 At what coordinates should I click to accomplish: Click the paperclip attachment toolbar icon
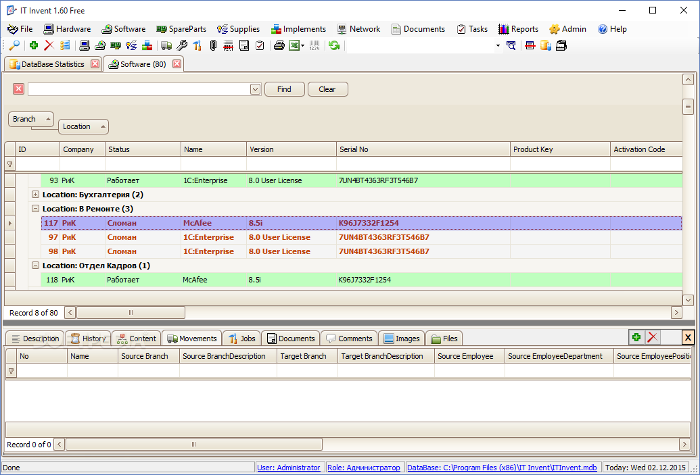tap(213, 45)
